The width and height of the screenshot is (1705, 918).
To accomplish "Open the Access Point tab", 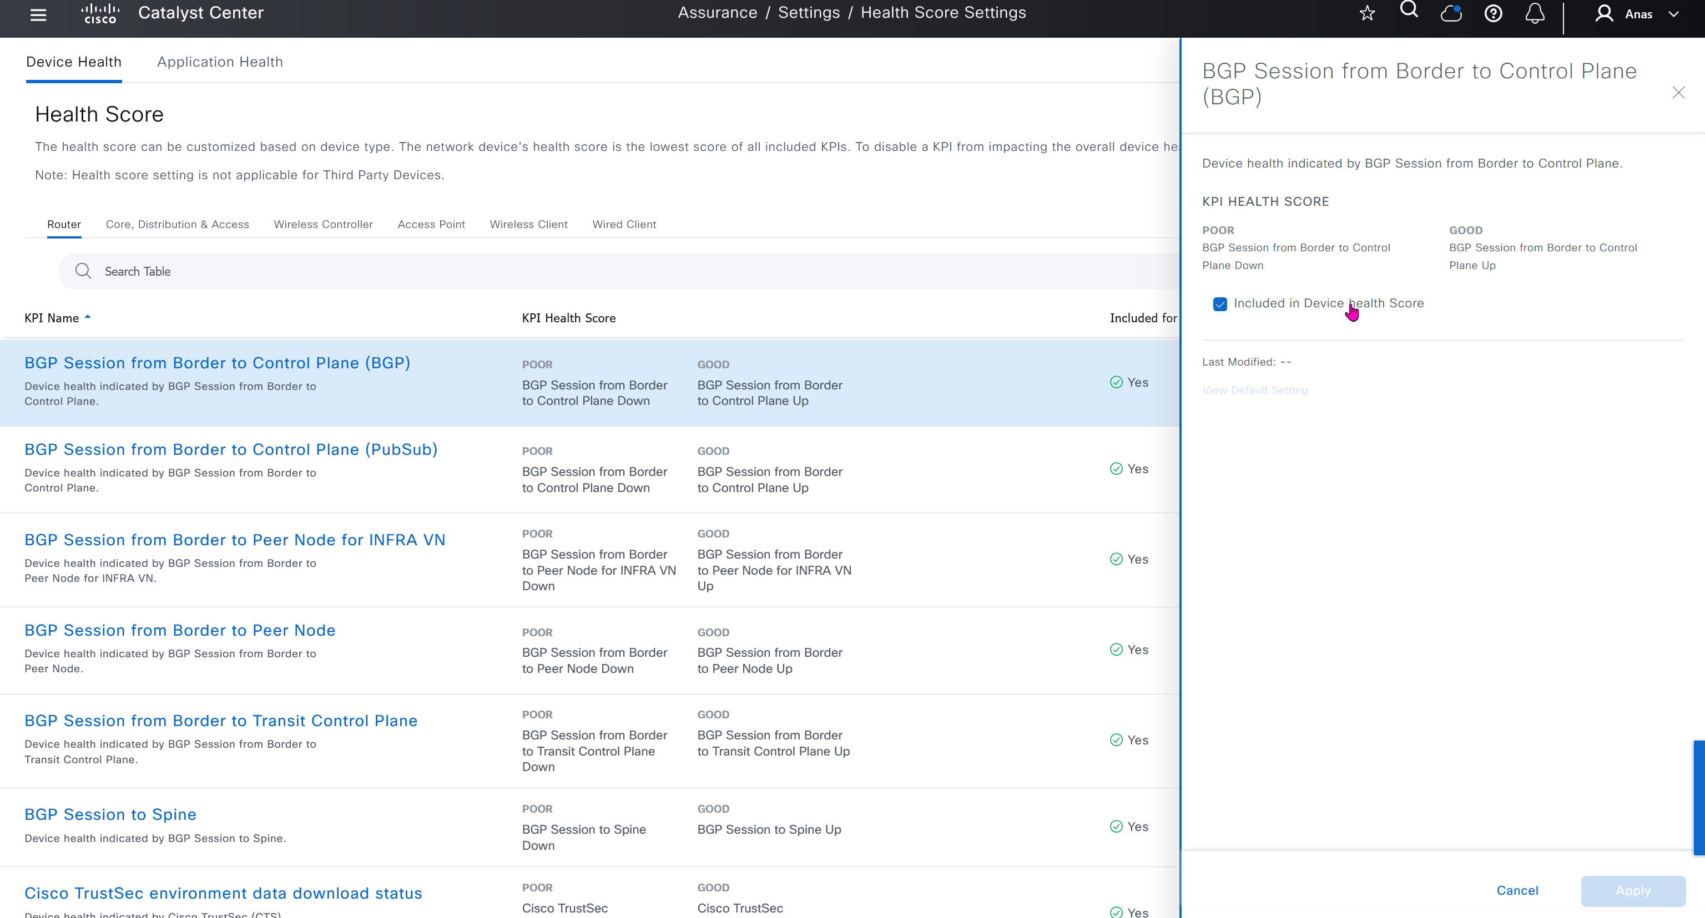I will coord(431,224).
